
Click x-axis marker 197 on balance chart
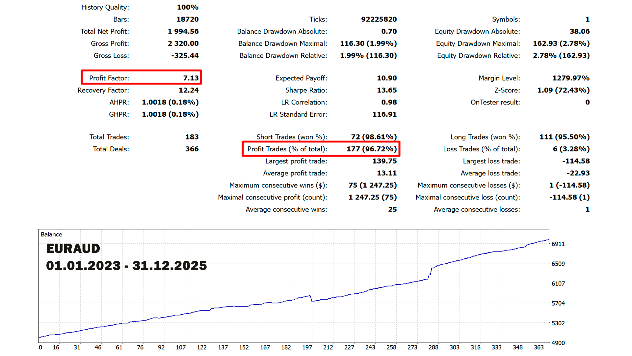[x=307, y=347]
